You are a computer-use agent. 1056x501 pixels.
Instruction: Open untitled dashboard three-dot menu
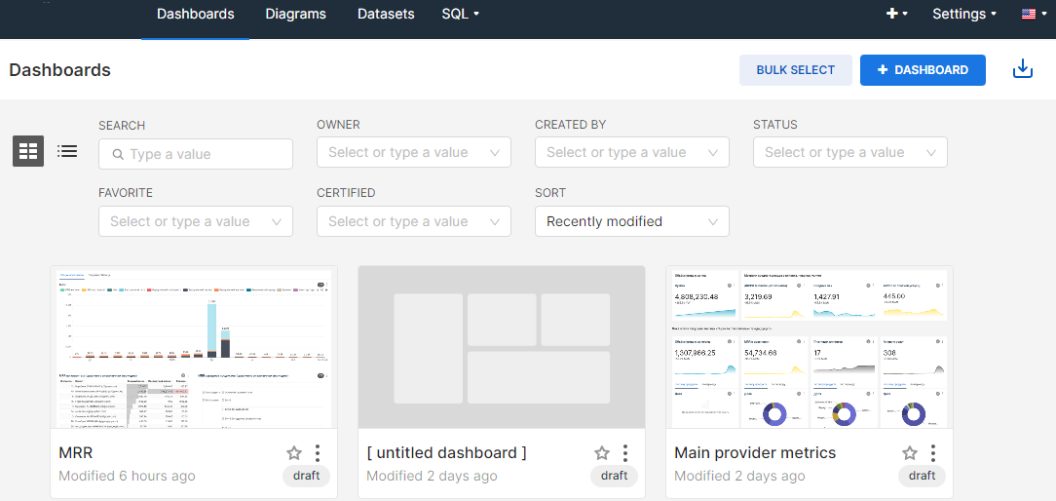pos(625,453)
